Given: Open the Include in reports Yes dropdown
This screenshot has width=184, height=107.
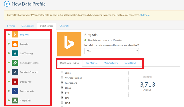Looking at the screenshot, I should 112,51.
